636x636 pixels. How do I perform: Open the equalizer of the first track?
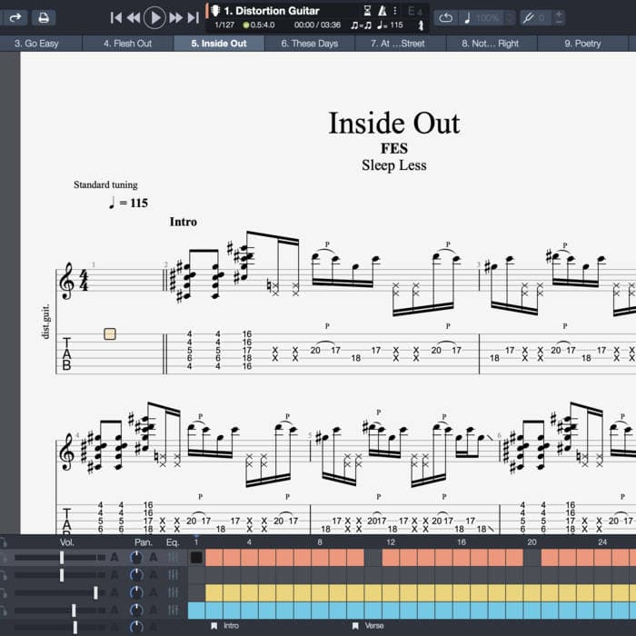pos(173,557)
